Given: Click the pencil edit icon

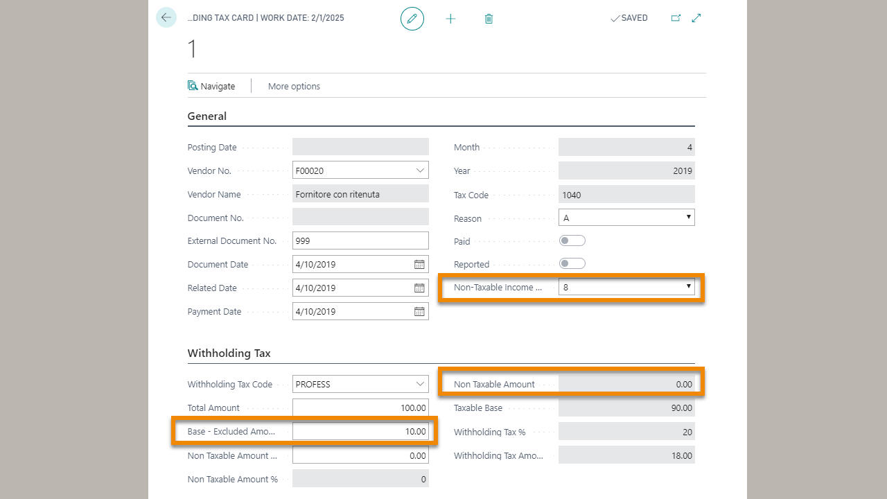Looking at the screenshot, I should (x=412, y=19).
